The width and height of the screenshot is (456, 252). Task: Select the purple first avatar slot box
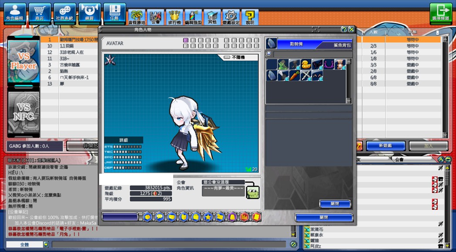click(x=185, y=40)
